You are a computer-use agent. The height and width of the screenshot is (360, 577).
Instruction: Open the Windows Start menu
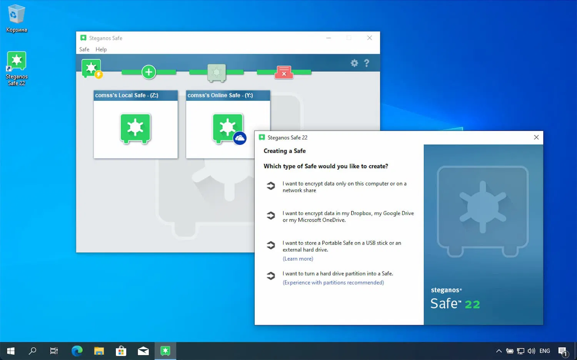(11, 351)
